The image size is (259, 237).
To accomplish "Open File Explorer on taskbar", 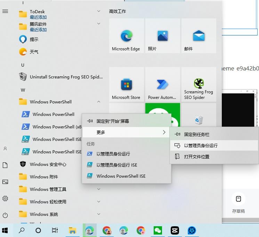I will (72, 230).
